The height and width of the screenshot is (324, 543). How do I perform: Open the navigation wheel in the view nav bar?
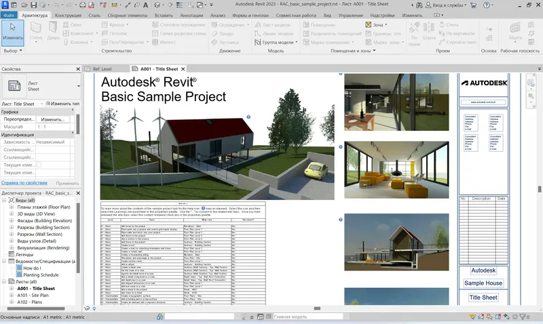click(531, 83)
